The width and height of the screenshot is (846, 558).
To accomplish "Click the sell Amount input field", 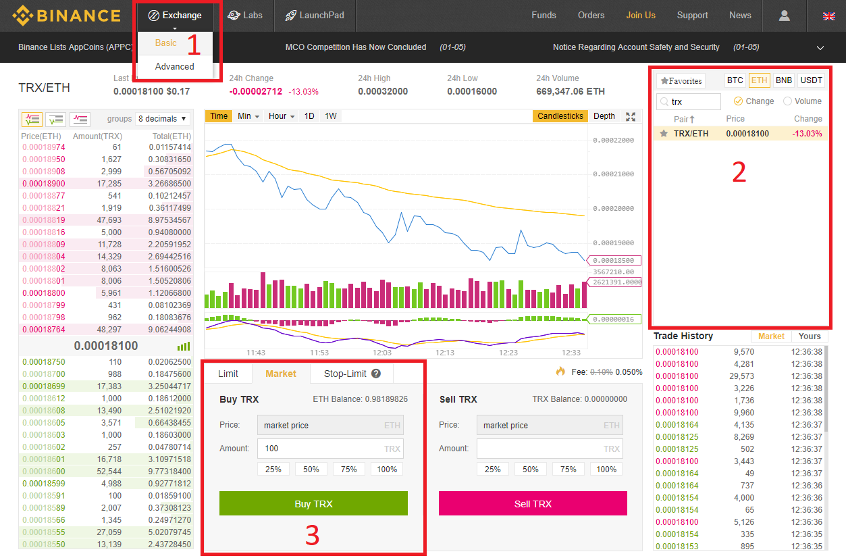I will pyautogui.click(x=550, y=449).
